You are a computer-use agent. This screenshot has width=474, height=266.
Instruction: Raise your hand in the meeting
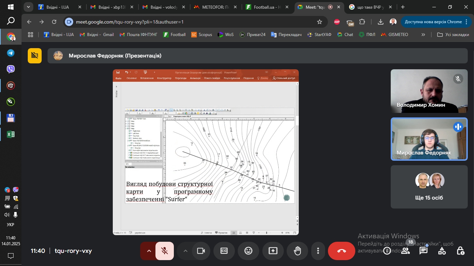(297, 251)
